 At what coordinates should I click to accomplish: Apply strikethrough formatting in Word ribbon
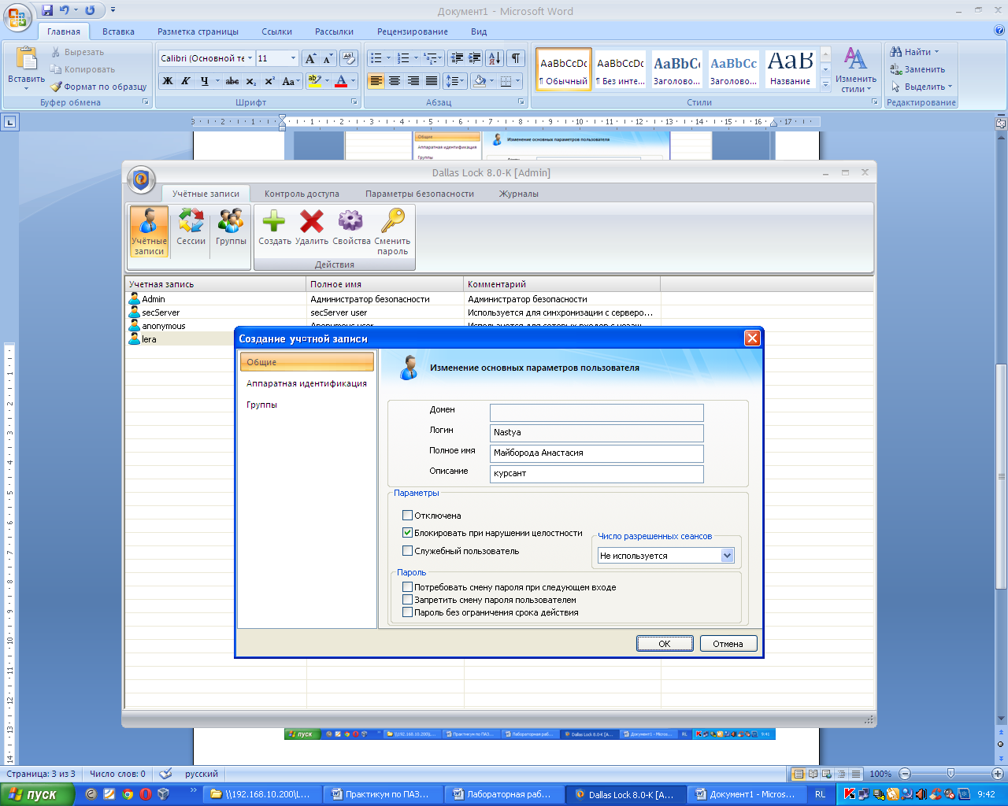click(232, 81)
